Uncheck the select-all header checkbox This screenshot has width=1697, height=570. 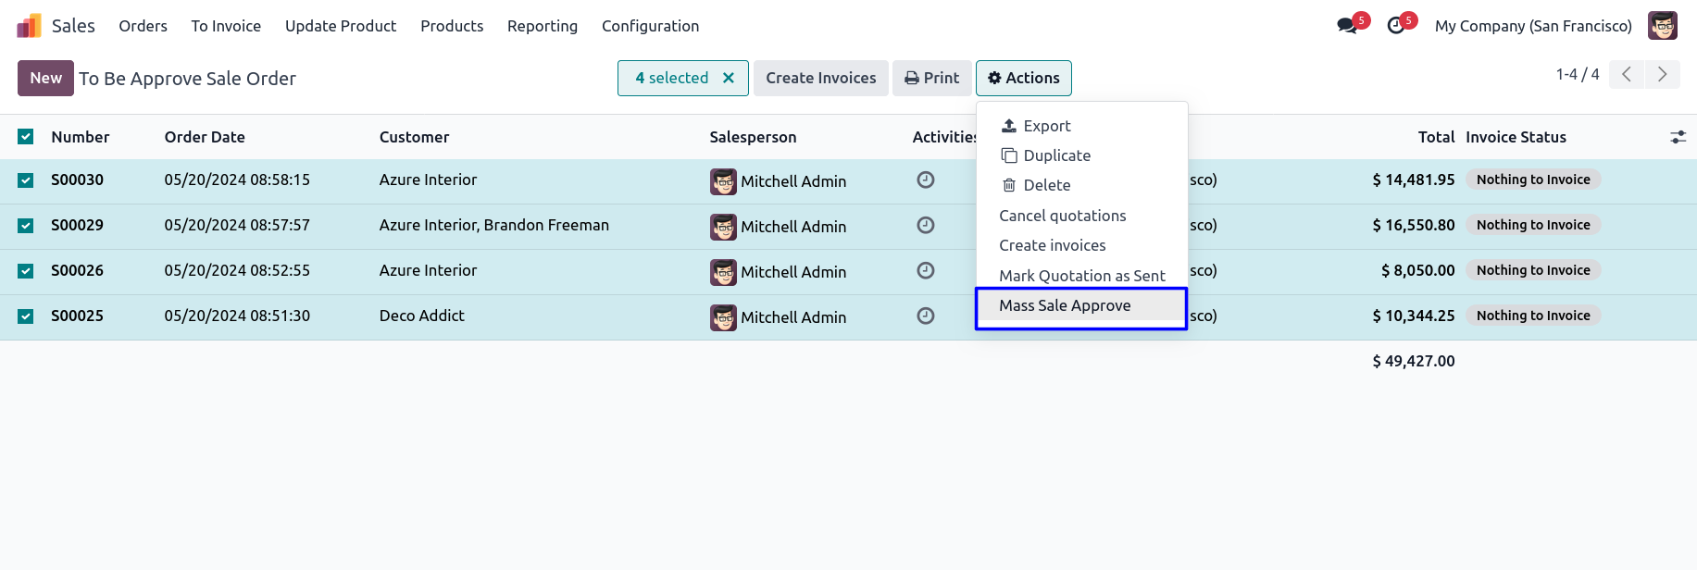pyautogui.click(x=26, y=137)
